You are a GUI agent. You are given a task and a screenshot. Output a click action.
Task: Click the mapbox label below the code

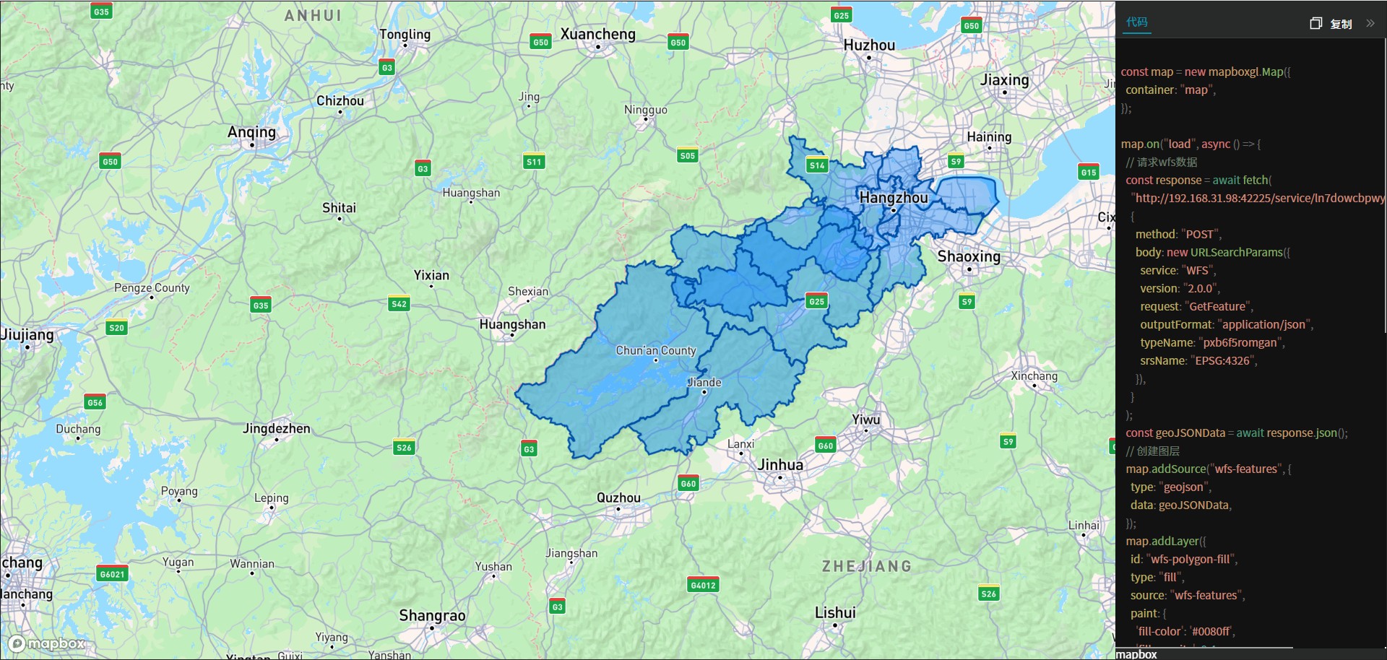tap(1136, 654)
